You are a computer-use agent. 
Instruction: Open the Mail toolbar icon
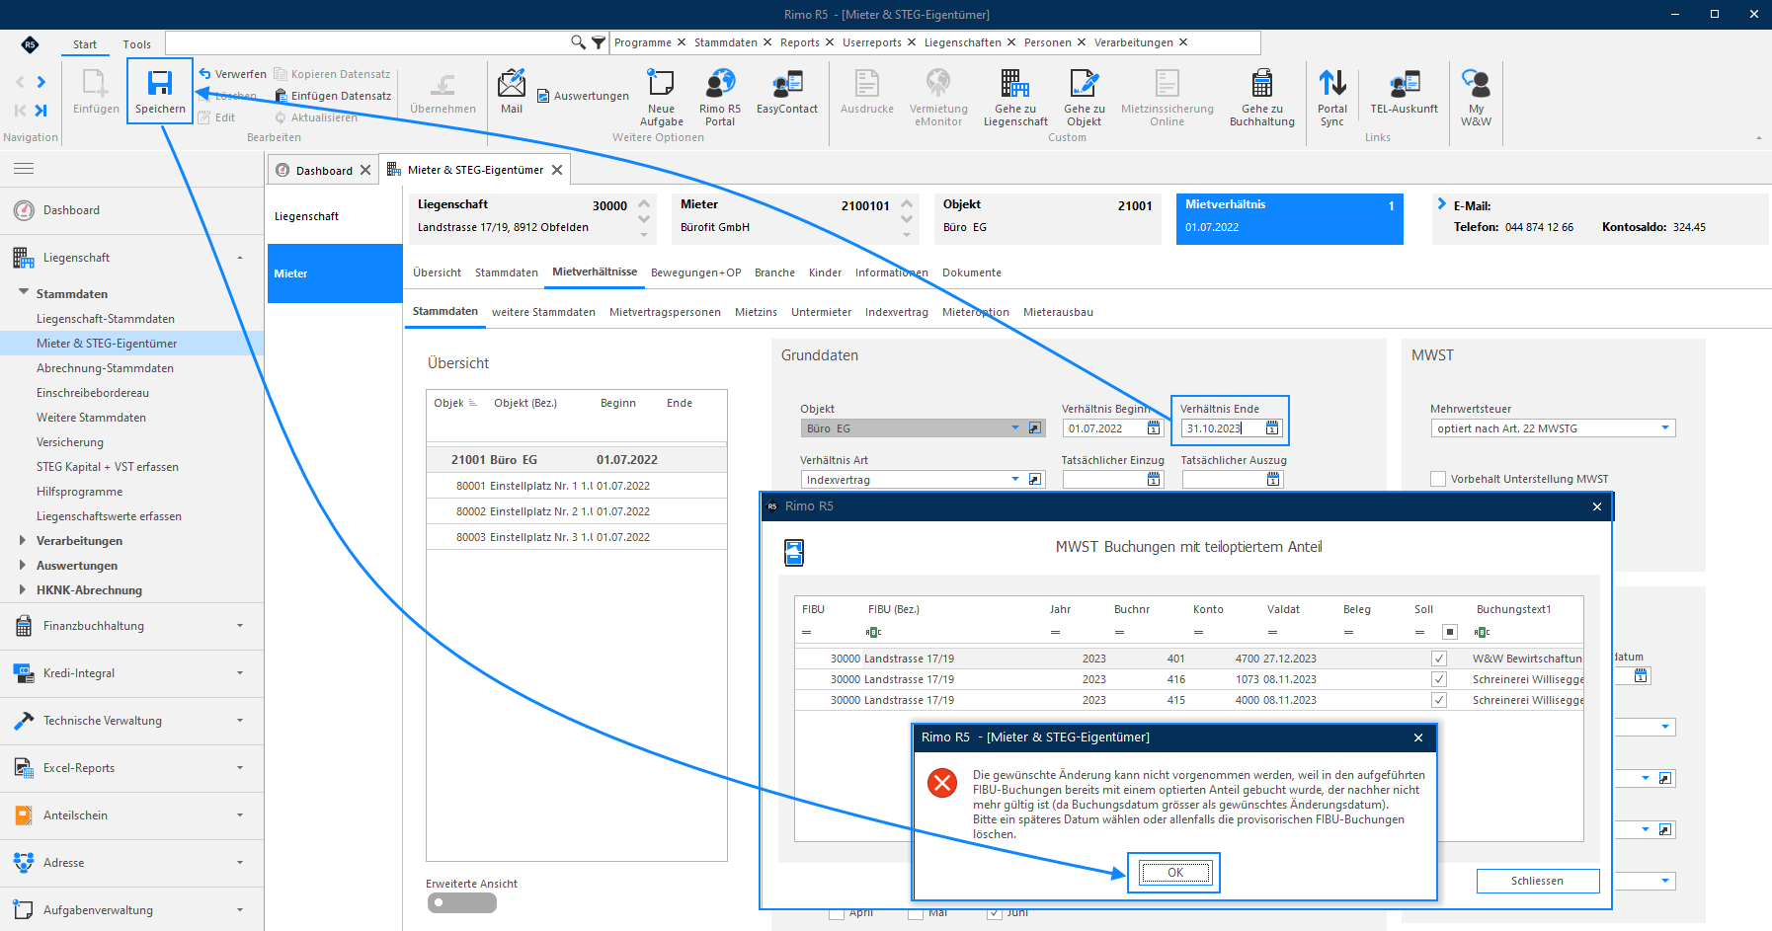coord(512,83)
